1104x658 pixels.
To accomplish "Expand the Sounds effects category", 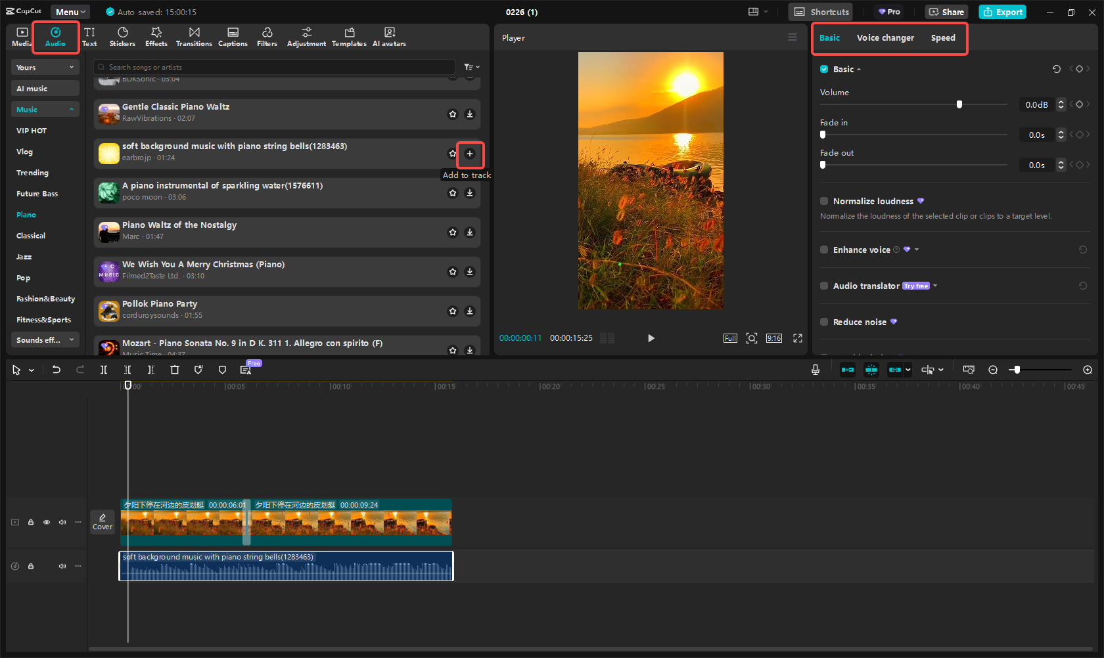I will (45, 340).
